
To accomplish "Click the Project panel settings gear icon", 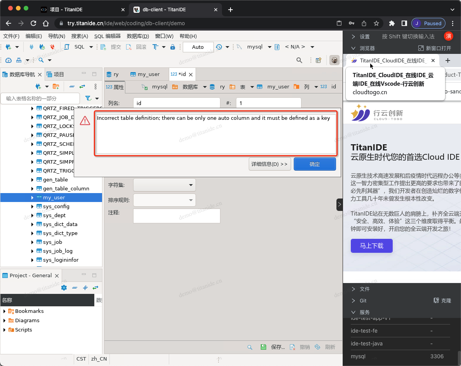I will click(x=64, y=288).
